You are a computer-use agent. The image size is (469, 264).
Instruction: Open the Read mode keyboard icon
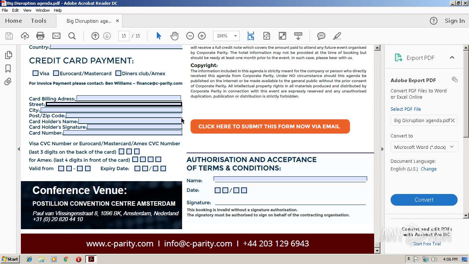[298, 36]
